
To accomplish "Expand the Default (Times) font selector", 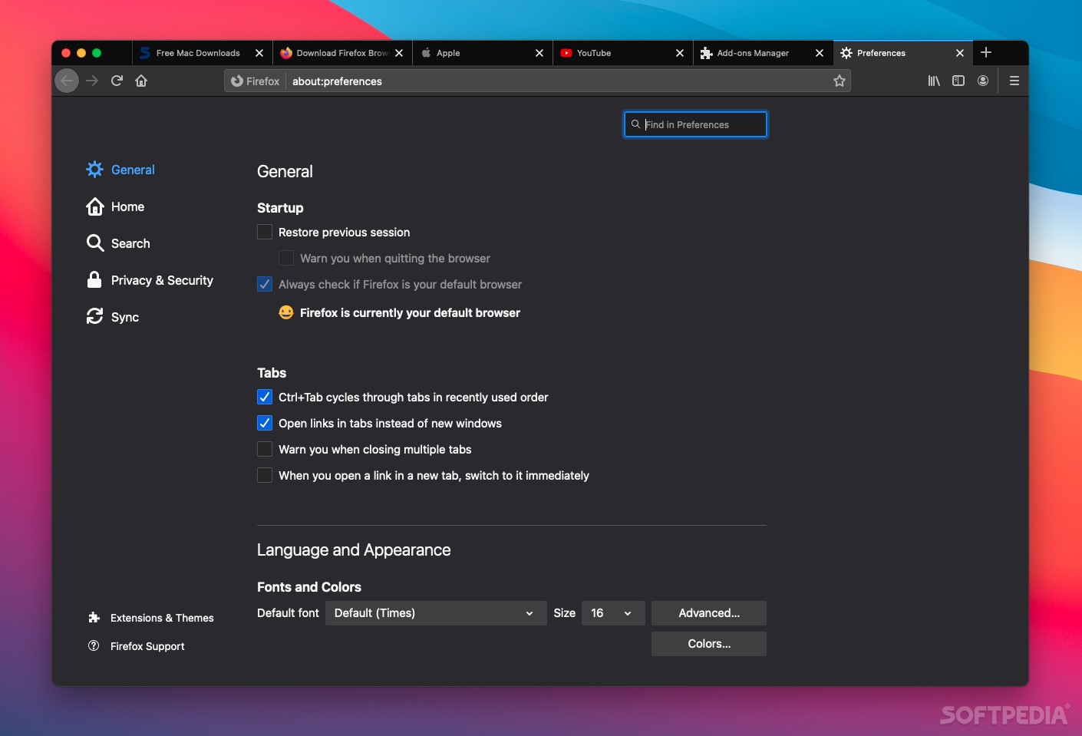I will pyautogui.click(x=434, y=613).
